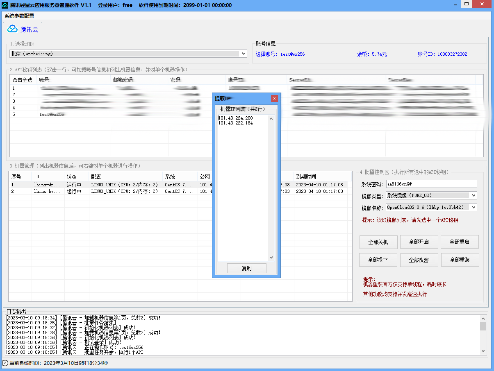
Task: Click the cloud app icon in the title bar
Action: 5,5
